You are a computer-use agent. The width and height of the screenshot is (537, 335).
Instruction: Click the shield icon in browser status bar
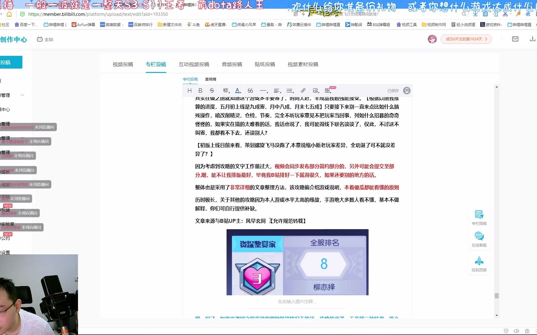click(506, 331)
